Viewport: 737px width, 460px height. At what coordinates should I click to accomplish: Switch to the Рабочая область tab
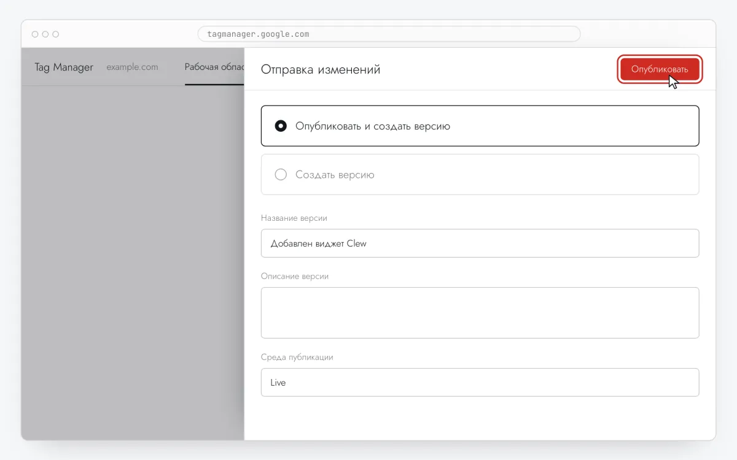point(214,67)
